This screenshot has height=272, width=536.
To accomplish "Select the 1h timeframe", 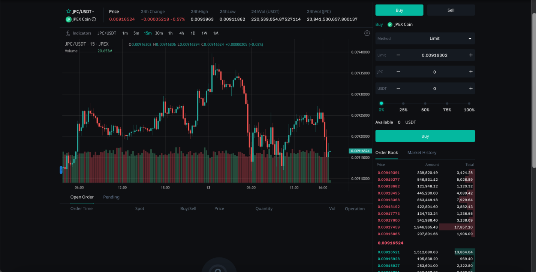I will click(170, 33).
